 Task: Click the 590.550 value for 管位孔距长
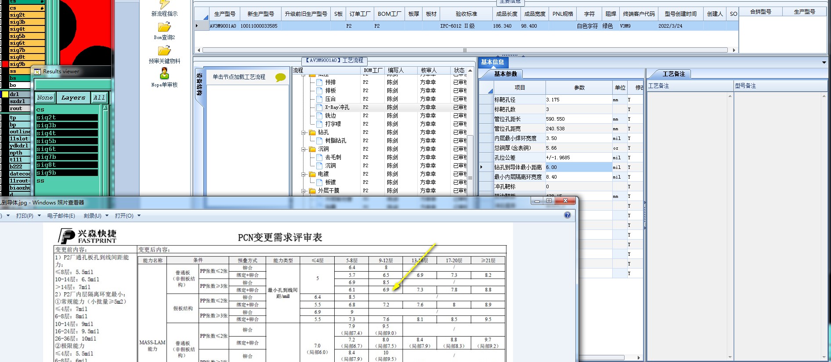pyautogui.click(x=578, y=119)
